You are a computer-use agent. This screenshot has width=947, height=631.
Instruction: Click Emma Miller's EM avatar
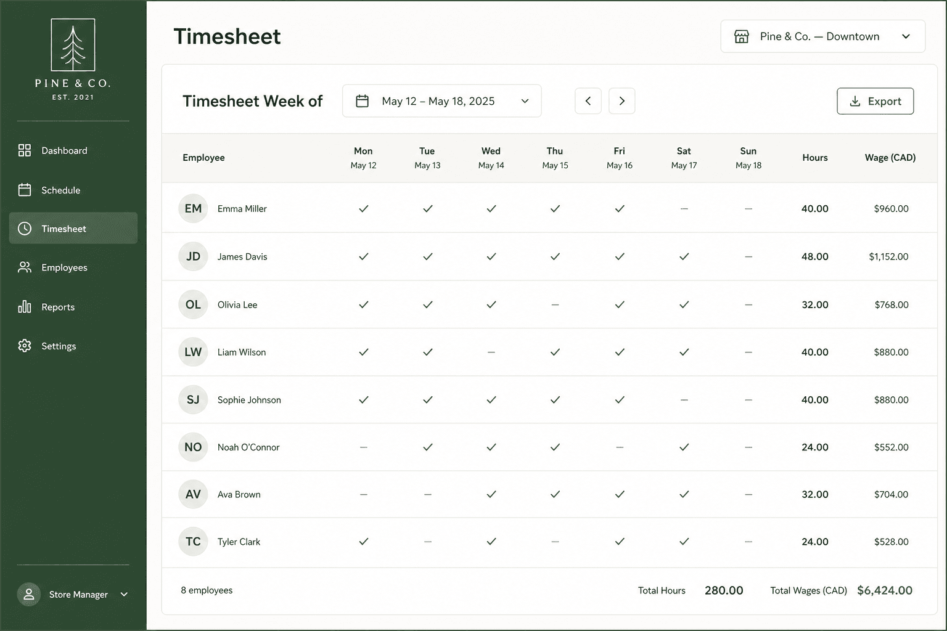(x=193, y=208)
